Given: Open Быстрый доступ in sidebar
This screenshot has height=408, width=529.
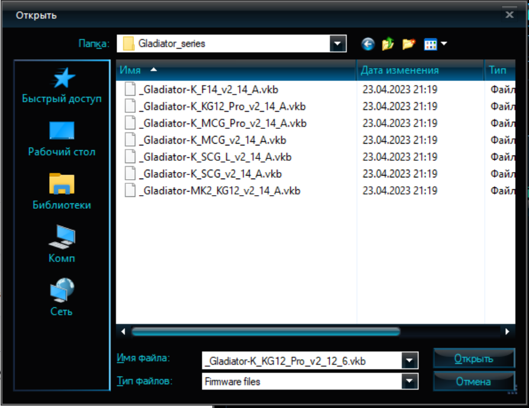Looking at the screenshot, I should pyautogui.click(x=62, y=86).
